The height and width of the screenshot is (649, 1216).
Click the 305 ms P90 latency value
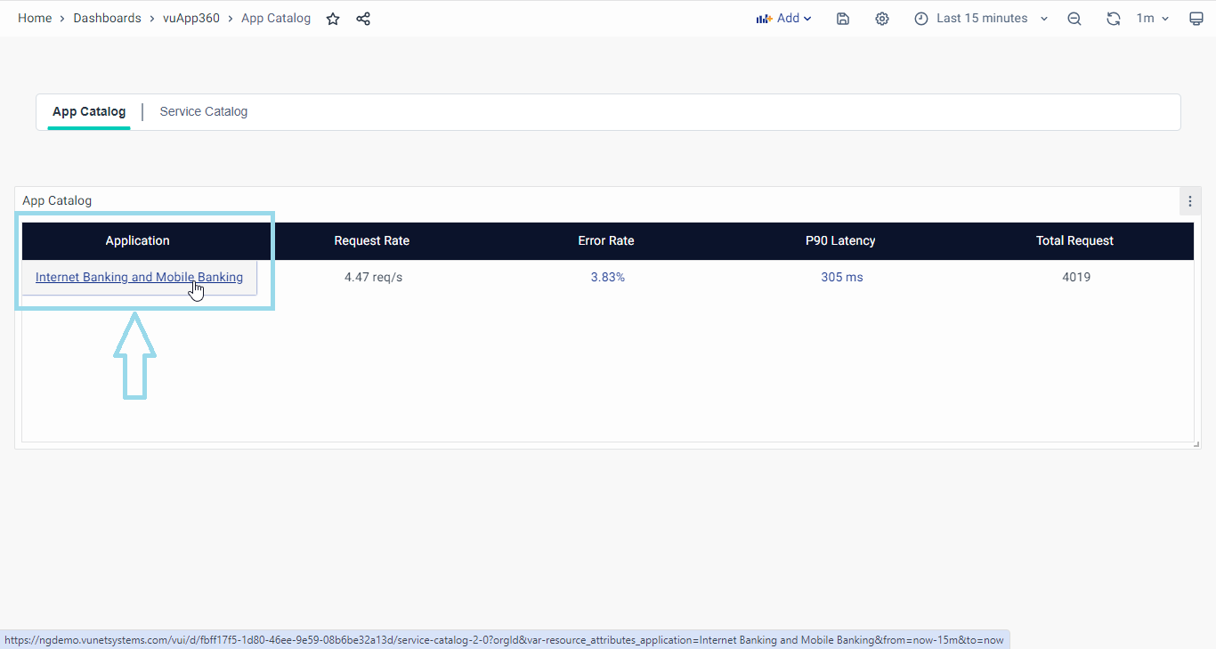(841, 278)
